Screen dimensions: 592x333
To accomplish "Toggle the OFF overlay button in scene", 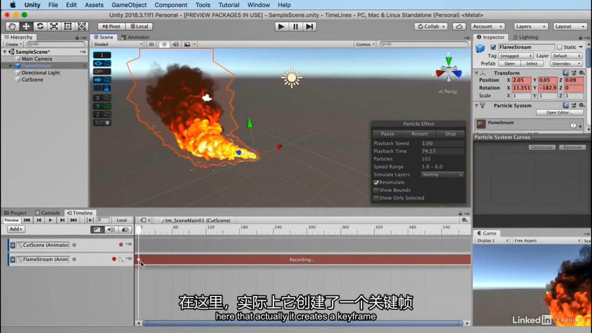I will 102,71.
